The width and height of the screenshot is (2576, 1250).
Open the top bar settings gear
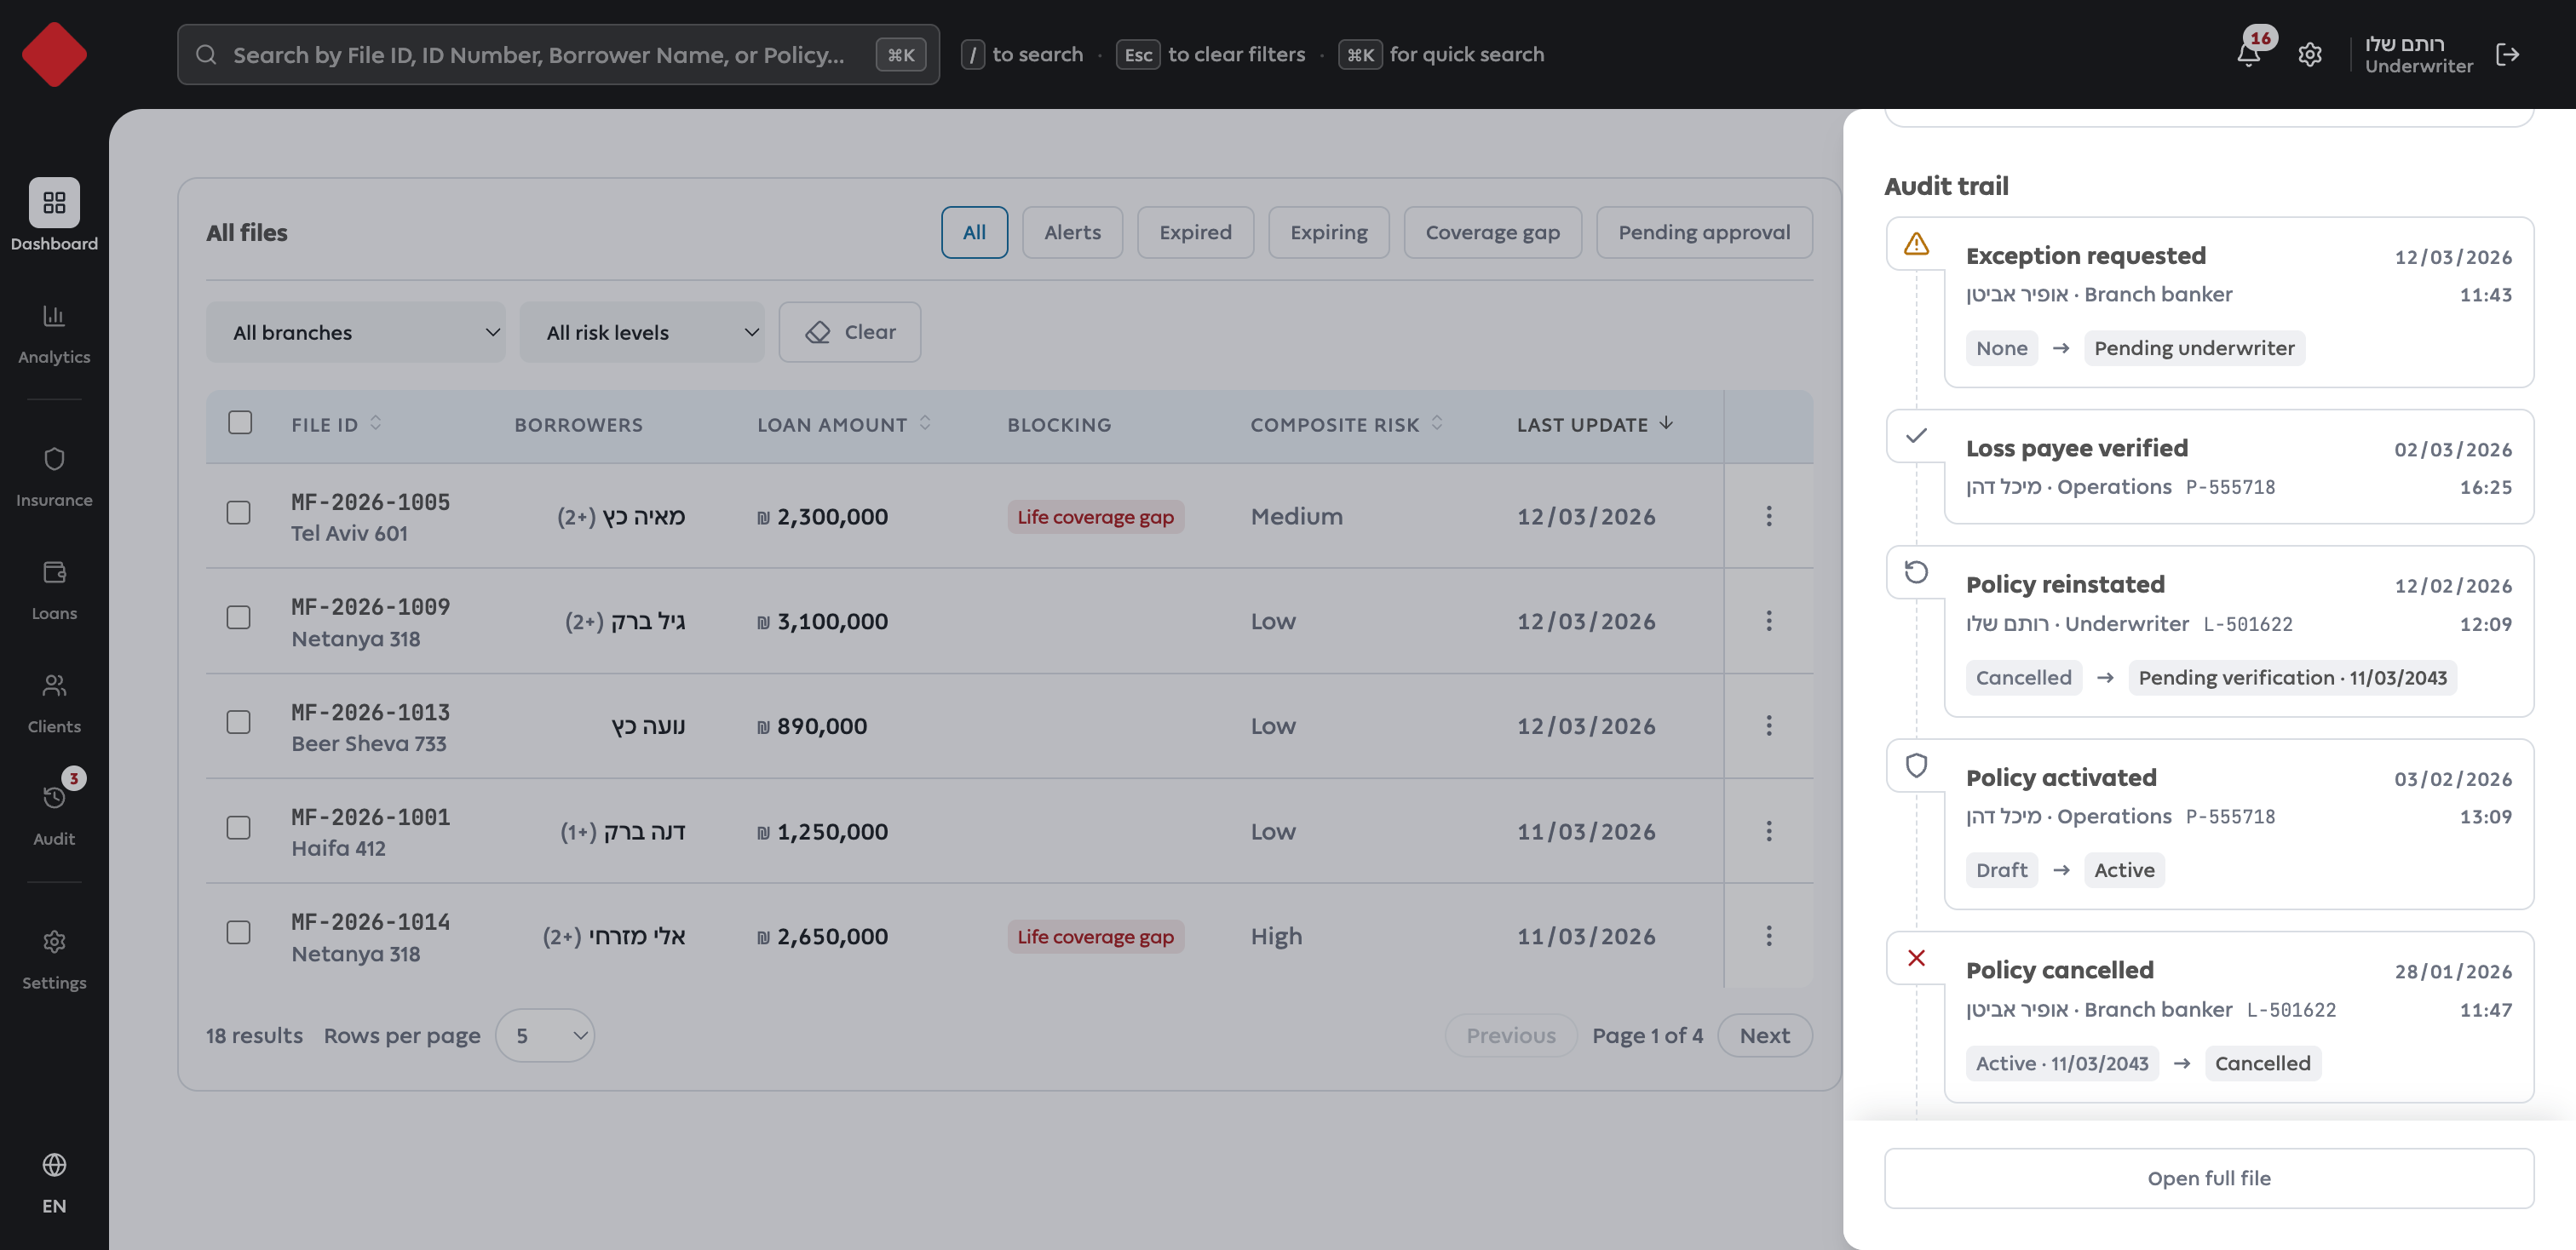coord(2310,54)
